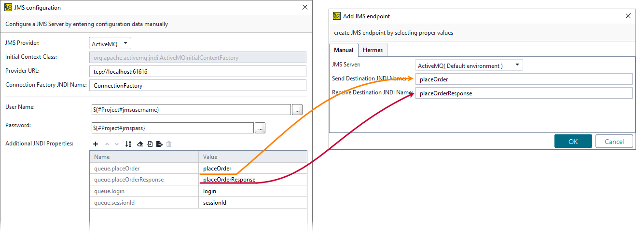Click the User Name input field
Screen dimensions: 636x235
point(190,110)
